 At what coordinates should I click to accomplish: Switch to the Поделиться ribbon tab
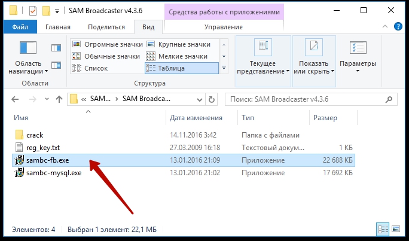coord(106,27)
